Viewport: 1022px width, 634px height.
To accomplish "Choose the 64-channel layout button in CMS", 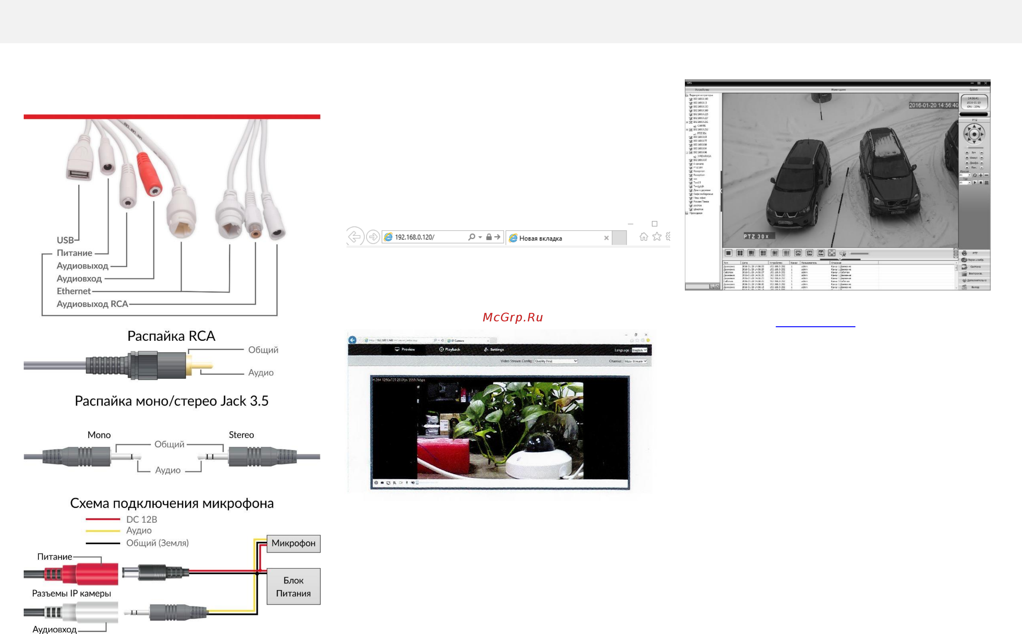I will [x=821, y=253].
